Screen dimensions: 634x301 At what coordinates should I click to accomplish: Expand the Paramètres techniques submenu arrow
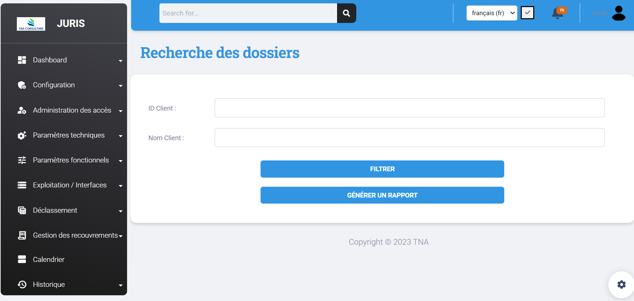(x=121, y=136)
